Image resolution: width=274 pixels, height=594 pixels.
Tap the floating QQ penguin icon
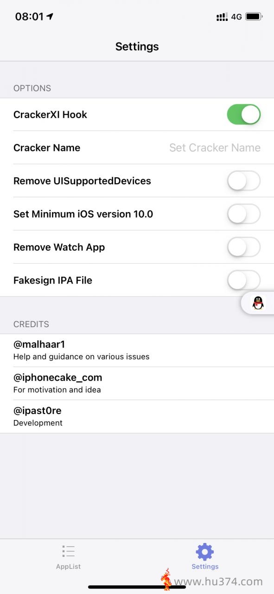point(258,303)
